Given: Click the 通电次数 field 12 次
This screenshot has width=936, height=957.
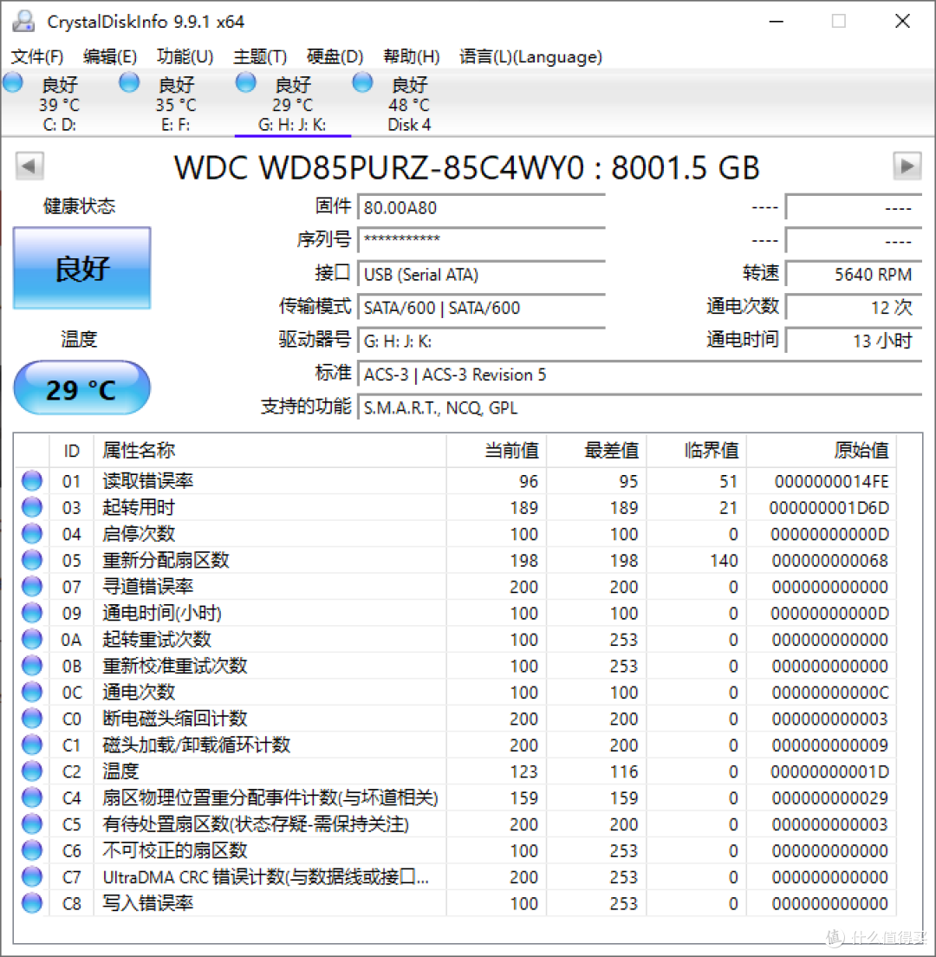Looking at the screenshot, I should coord(854,307).
